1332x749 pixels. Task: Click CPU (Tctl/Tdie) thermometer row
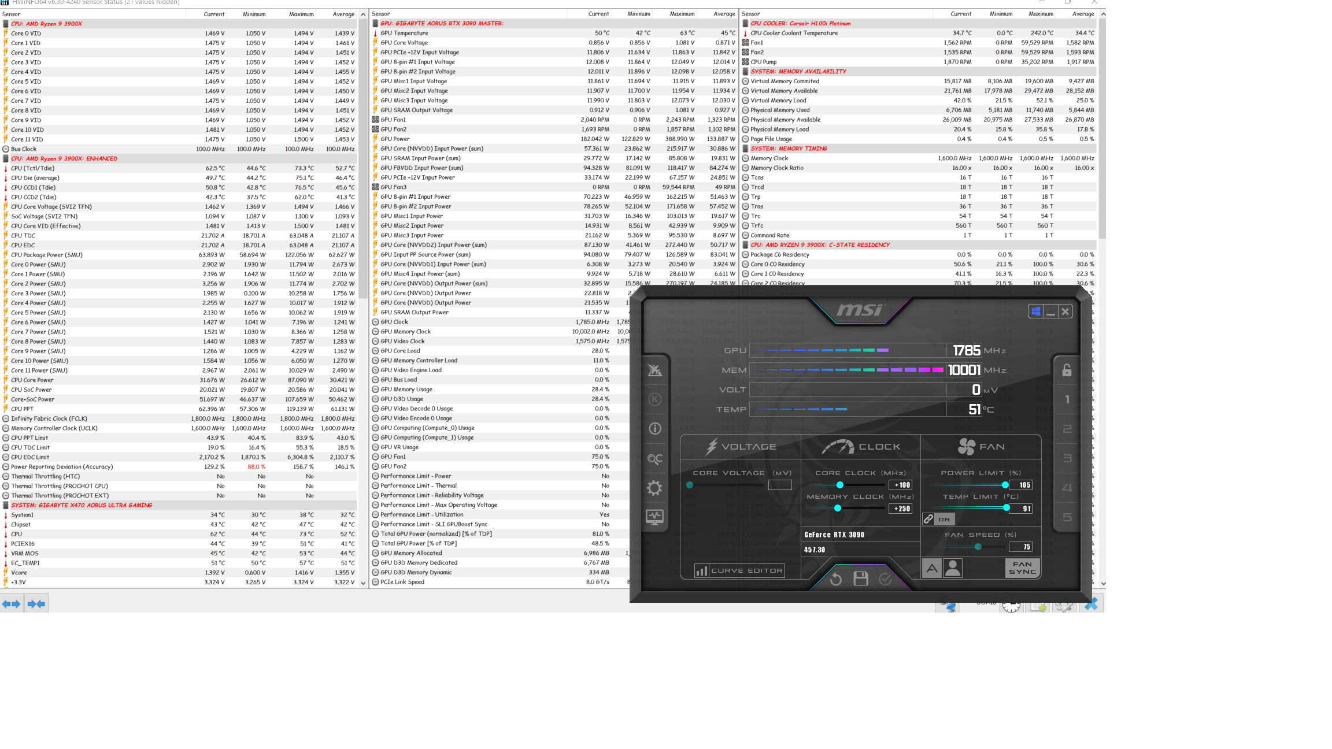179,168
